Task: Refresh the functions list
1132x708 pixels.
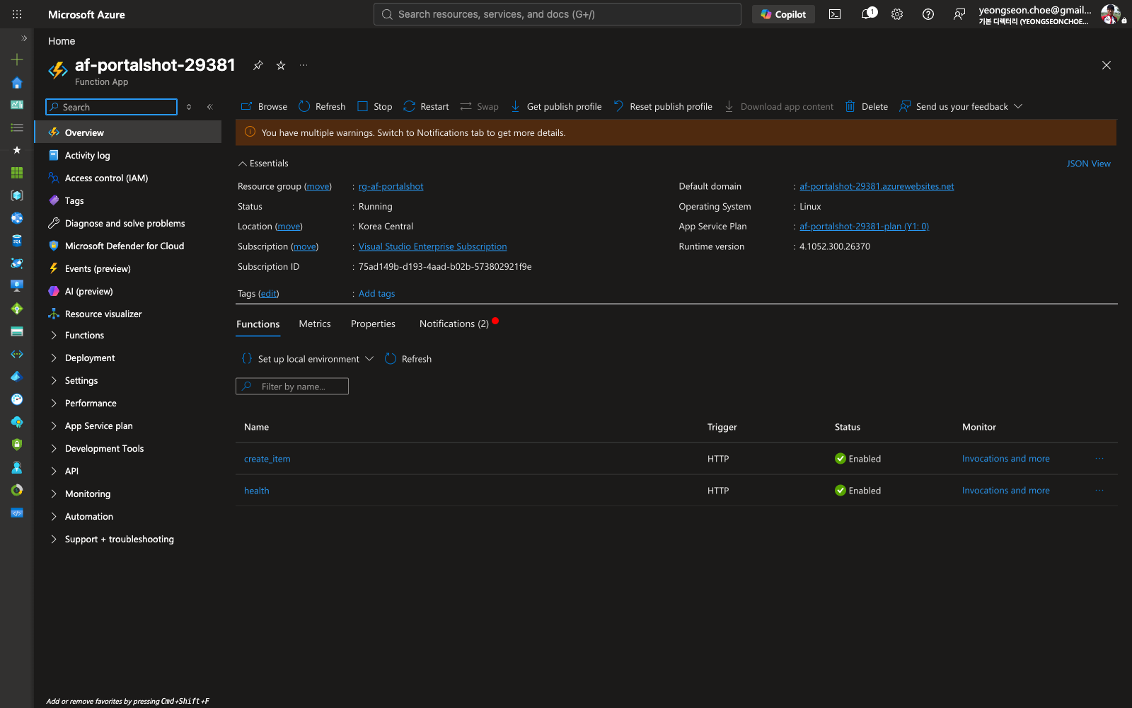Action: tap(408, 359)
